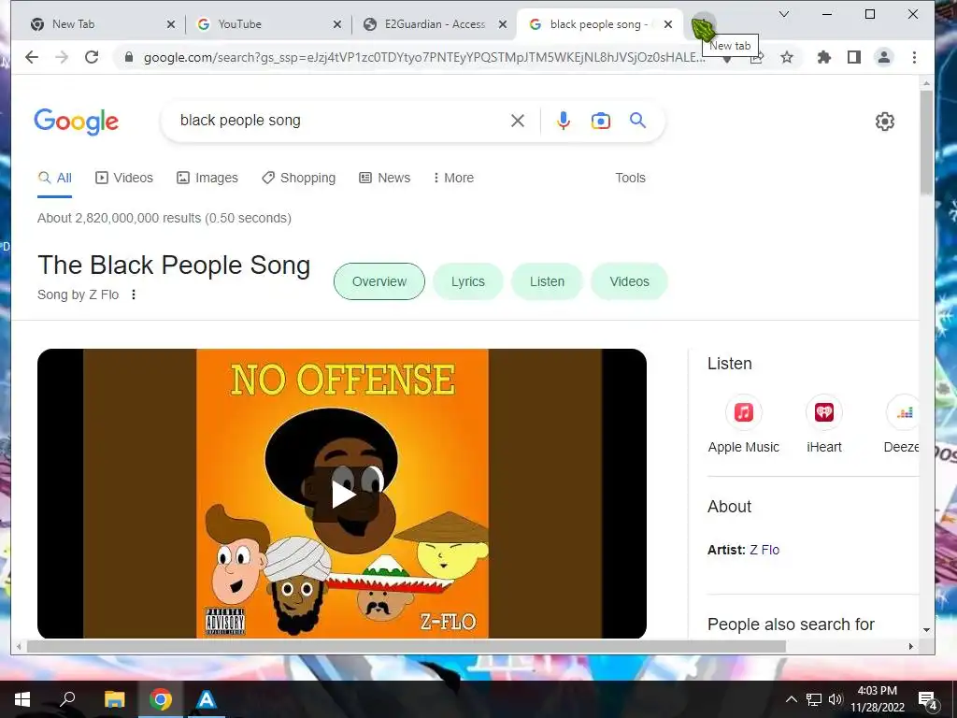Open File Explorer from the taskbar
This screenshot has height=718, width=957.
click(x=114, y=699)
